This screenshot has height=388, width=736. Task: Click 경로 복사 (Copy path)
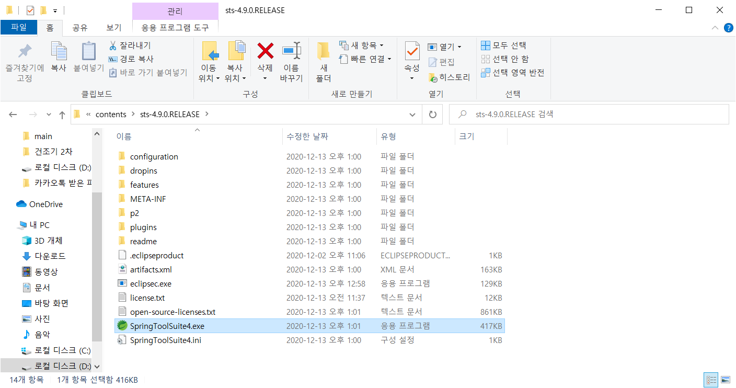[x=131, y=59]
